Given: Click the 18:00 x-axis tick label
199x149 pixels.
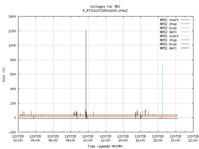Looking at the screenshot, I should pyautogui.click(x=158, y=141).
